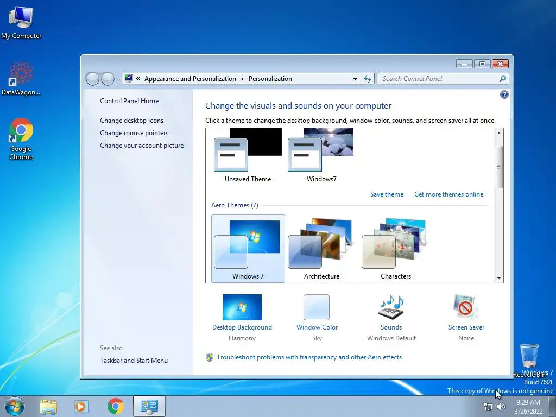Screen dimensions: 556x417
Task: Click the Window Color text link
Action: pos(317,327)
